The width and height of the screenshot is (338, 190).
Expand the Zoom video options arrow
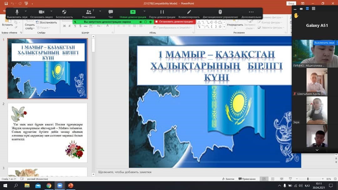[x=51, y=11]
